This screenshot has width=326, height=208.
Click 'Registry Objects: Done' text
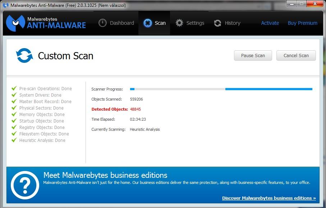pyautogui.click(x=42, y=127)
